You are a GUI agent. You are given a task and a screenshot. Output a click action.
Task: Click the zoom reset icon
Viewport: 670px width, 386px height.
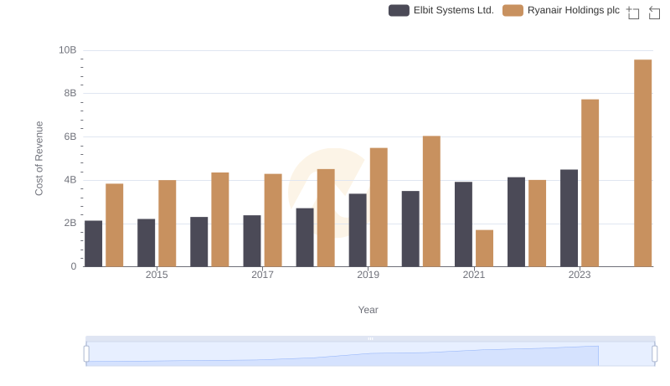[654, 13]
